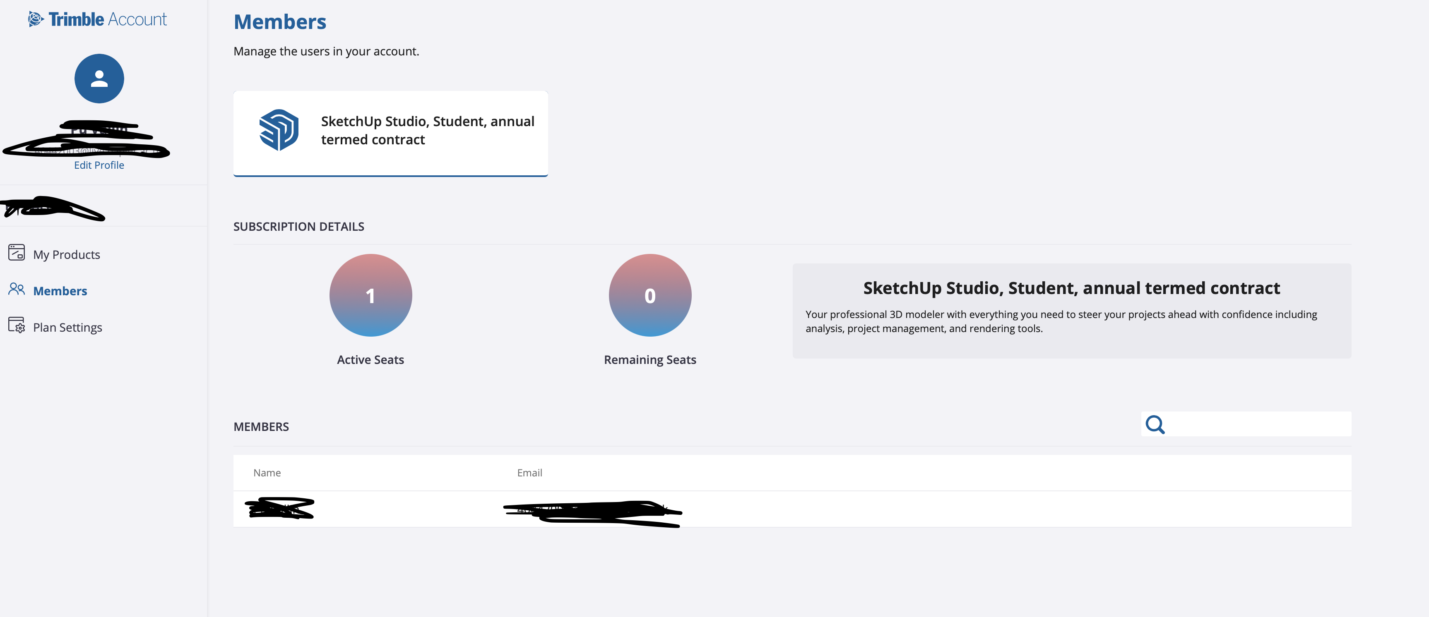Screen dimensions: 1429x617
Task: Select the SketchUp Studio Student contract tab
Action: 390,134
